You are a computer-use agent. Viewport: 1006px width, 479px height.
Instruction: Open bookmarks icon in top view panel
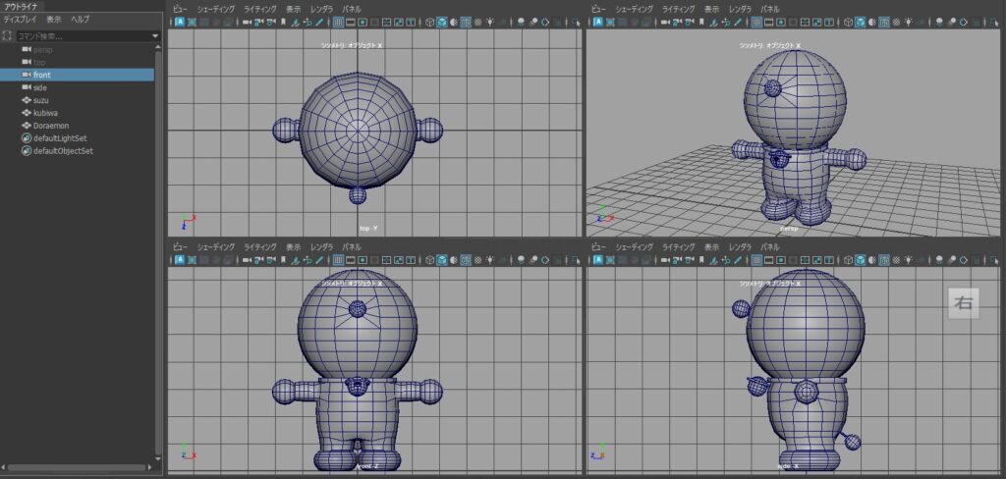[283, 22]
